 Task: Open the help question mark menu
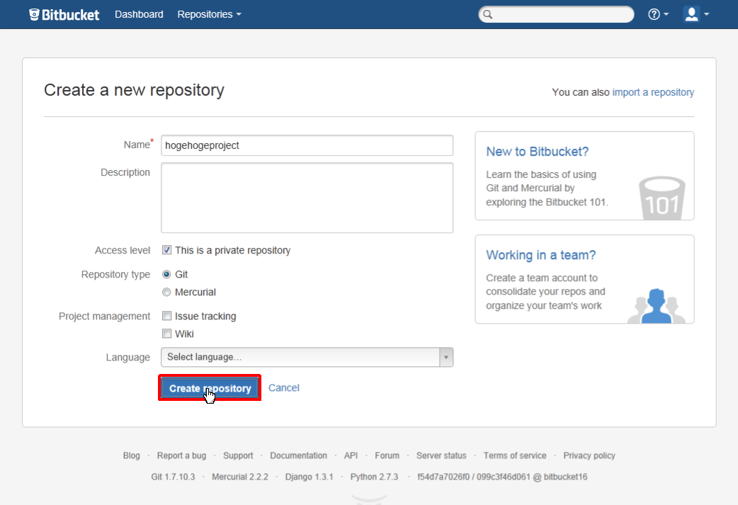pyautogui.click(x=657, y=14)
